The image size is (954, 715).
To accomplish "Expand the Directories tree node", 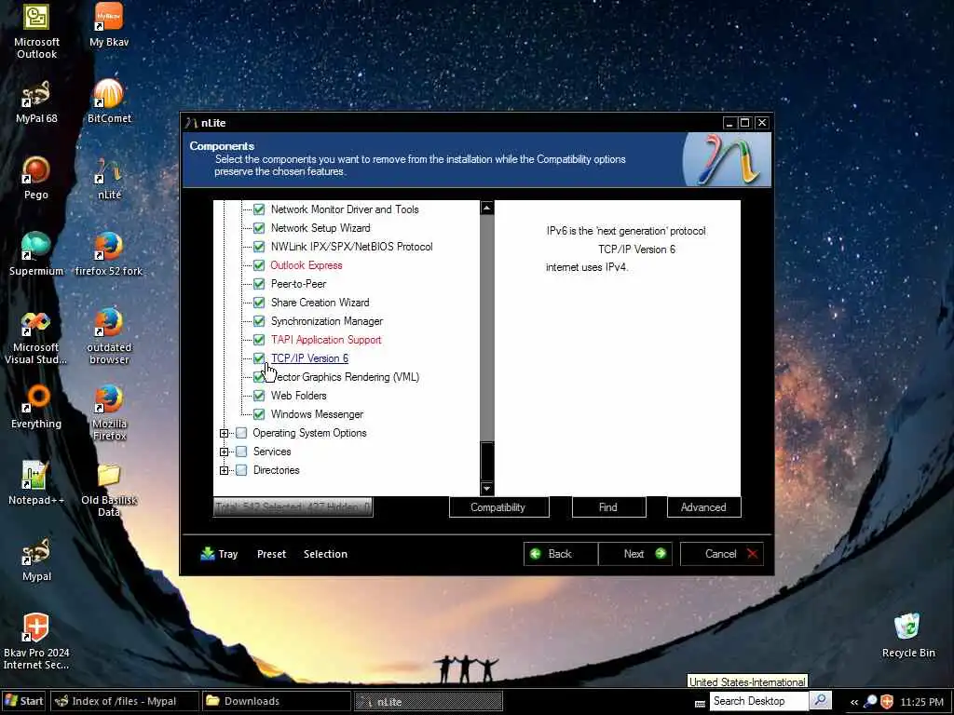I will pos(224,470).
